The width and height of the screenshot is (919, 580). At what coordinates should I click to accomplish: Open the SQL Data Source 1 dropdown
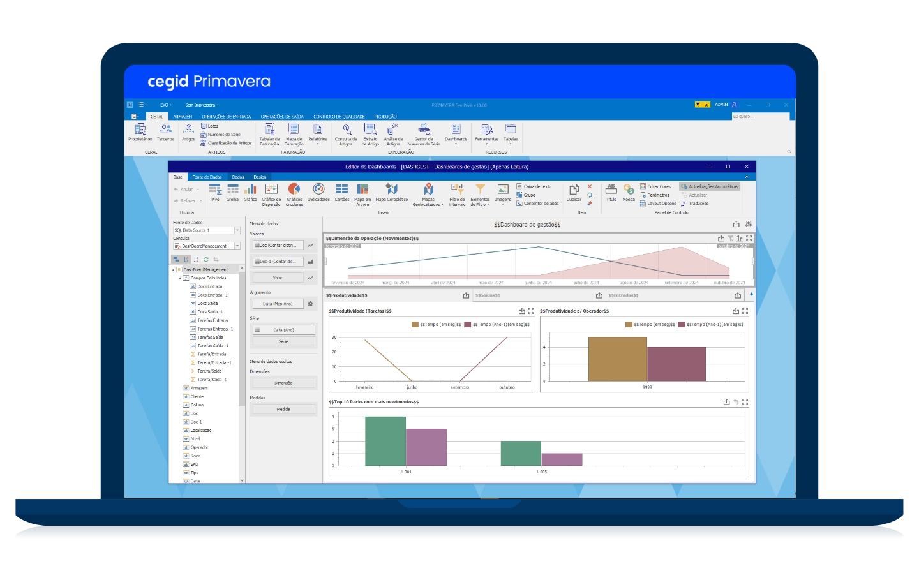pyautogui.click(x=237, y=230)
